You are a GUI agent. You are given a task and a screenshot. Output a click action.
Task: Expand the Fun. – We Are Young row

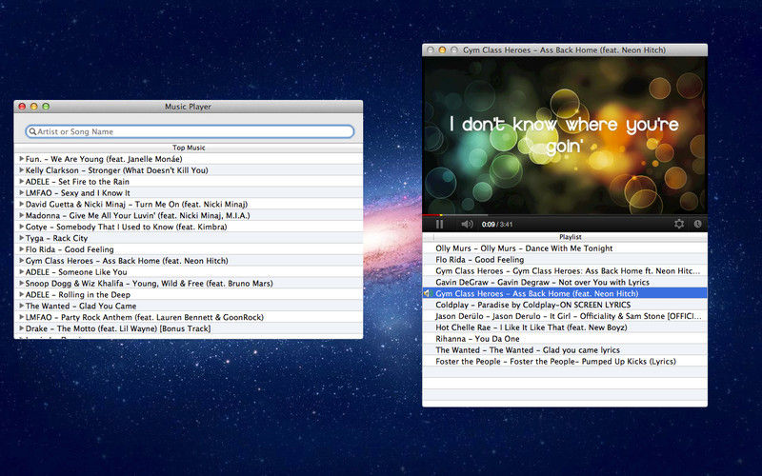pyautogui.click(x=21, y=159)
